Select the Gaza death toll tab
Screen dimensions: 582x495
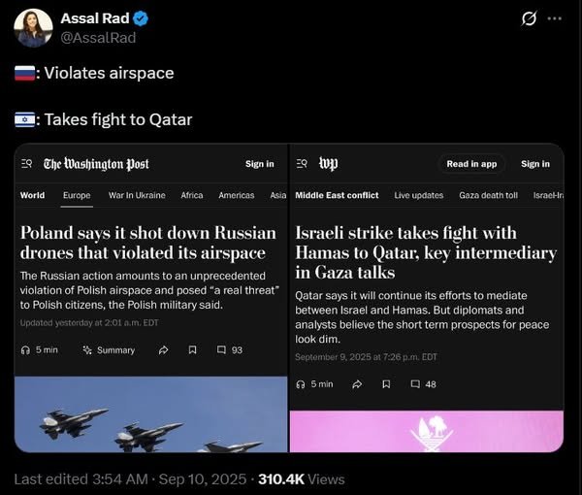coord(488,195)
